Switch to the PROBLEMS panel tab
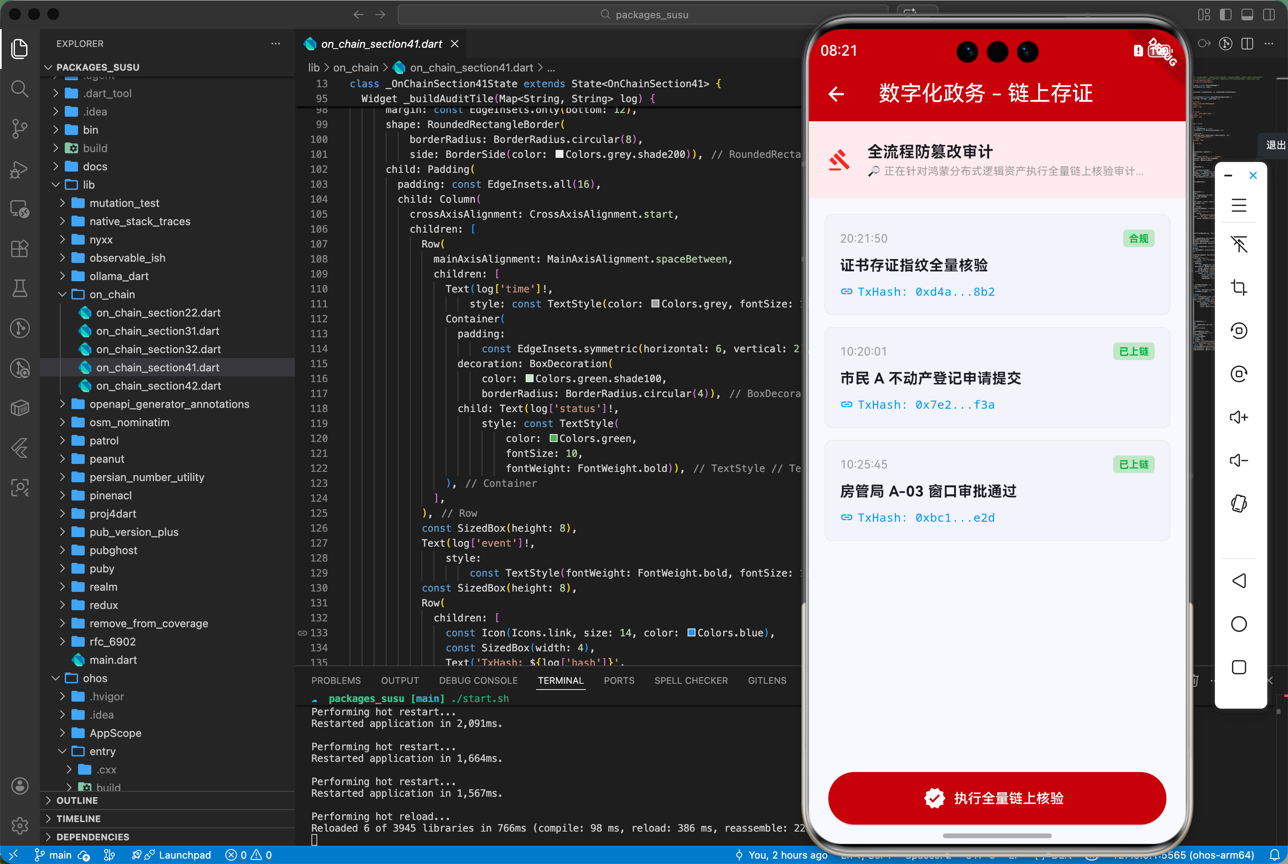The height and width of the screenshot is (864, 1288). (x=335, y=680)
